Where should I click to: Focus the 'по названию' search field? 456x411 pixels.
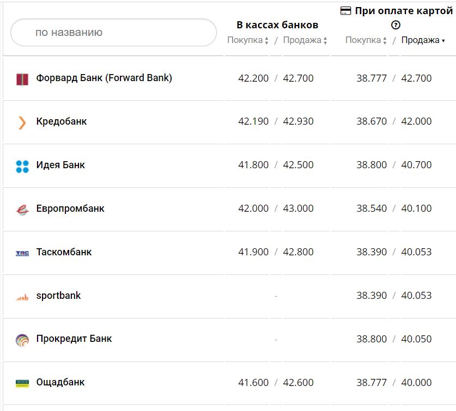coord(113,33)
